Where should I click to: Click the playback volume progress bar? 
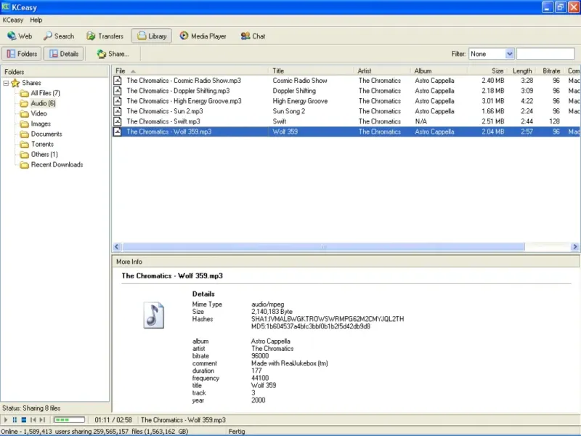70,420
